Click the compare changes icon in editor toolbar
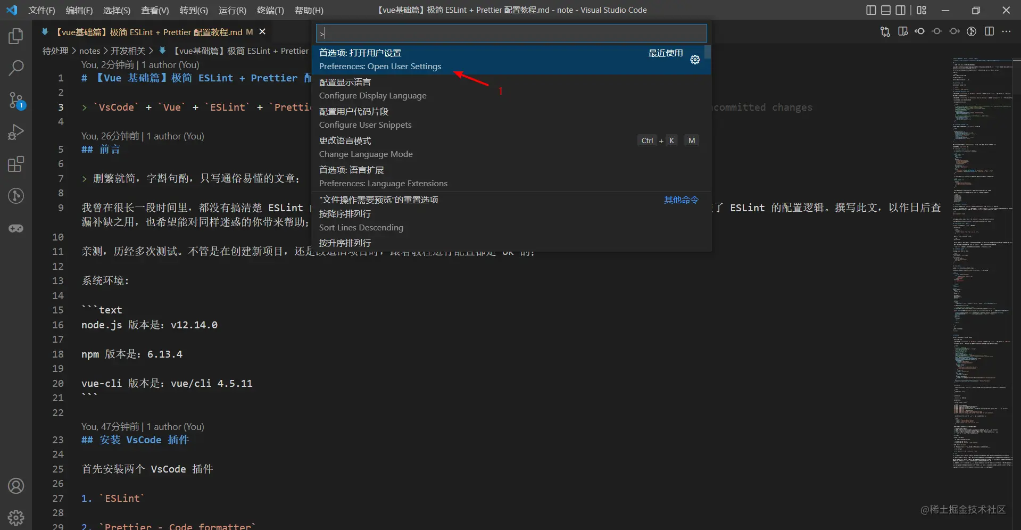Screen dimensions: 1021x530 tap(885, 32)
